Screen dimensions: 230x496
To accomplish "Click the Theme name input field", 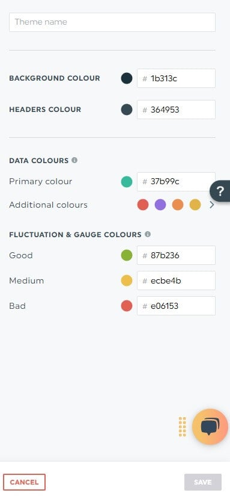I will click(x=112, y=22).
